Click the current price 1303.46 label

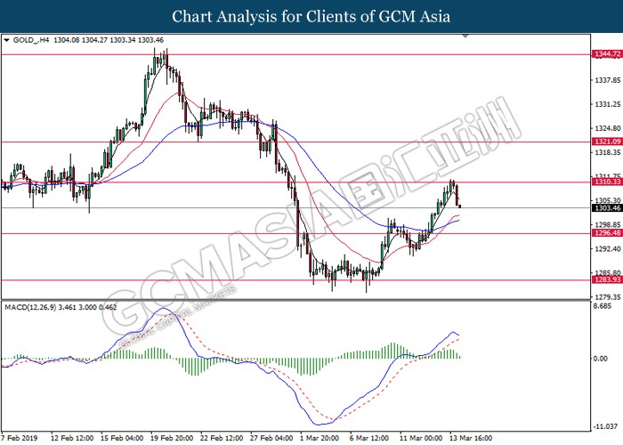607,207
